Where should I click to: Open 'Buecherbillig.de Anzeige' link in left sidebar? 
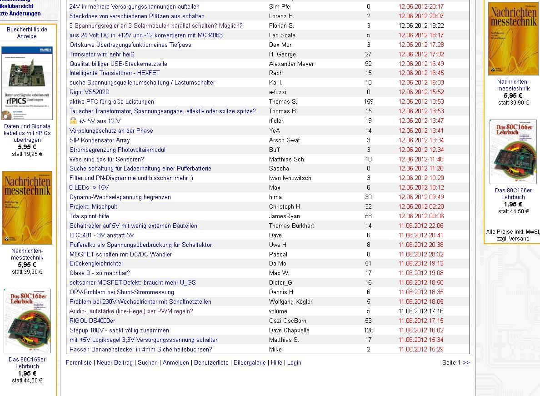[x=27, y=33]
